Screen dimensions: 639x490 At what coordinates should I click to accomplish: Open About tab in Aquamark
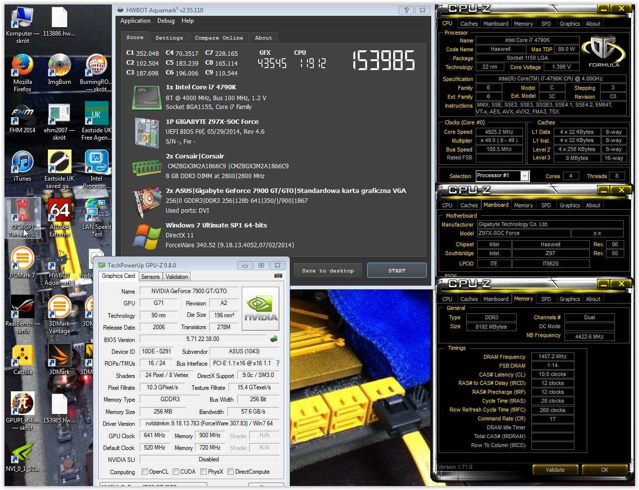263,38
